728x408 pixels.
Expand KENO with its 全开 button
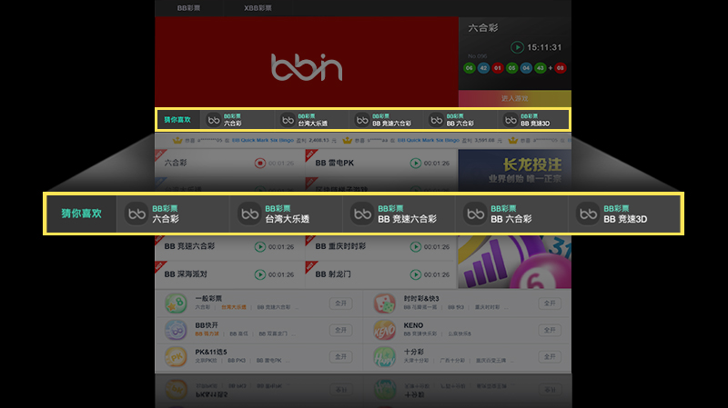coord(548,330)
